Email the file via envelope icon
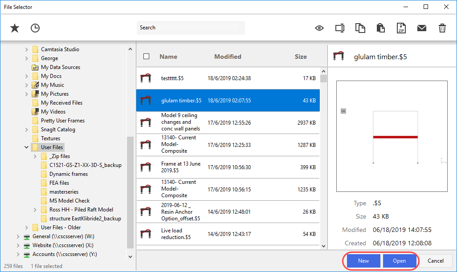457x272 pixels. pos(422,28)
